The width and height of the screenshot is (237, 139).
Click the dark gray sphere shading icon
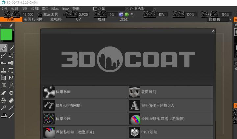pos(132,14)
